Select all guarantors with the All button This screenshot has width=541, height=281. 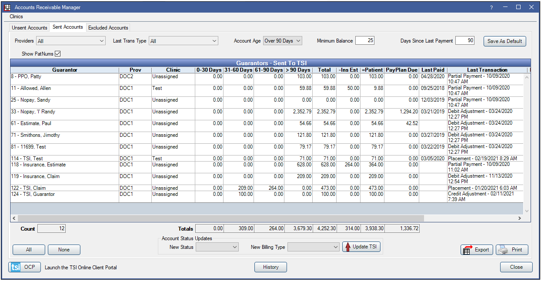tap(29, 250)
